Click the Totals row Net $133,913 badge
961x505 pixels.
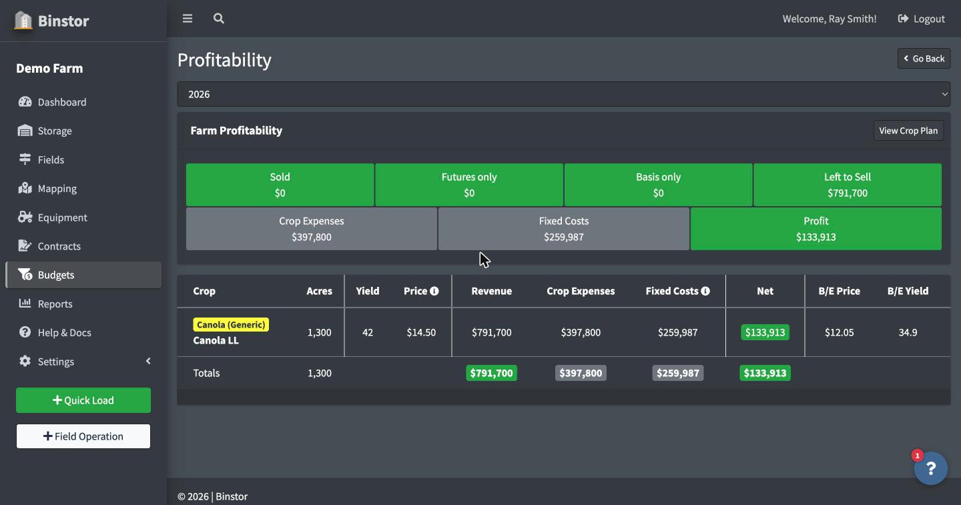point(765,373)
